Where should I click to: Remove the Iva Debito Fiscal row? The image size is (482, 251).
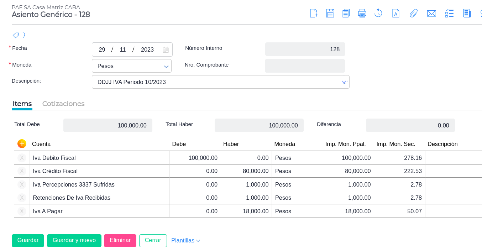pos(22,158)
